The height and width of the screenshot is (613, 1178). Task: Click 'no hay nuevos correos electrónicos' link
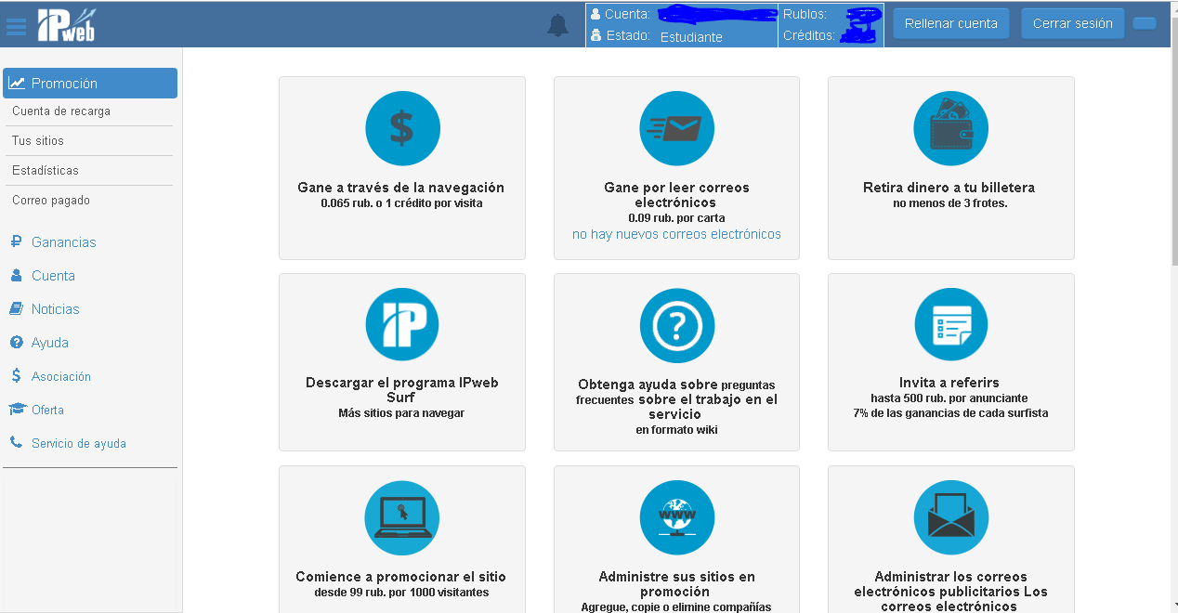(676, 234)
